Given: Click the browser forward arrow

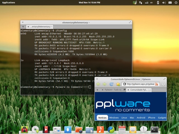Looking at the screenshot, I should (x=104, y=84).
